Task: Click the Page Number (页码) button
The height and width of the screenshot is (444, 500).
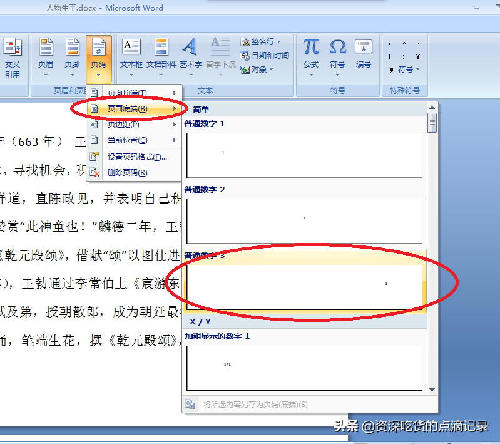Action: point(98,58)
